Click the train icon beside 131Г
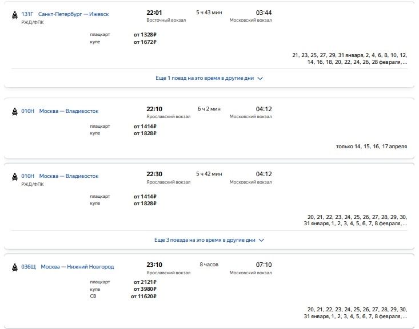The image size is (419, 329). click(14, 14)
